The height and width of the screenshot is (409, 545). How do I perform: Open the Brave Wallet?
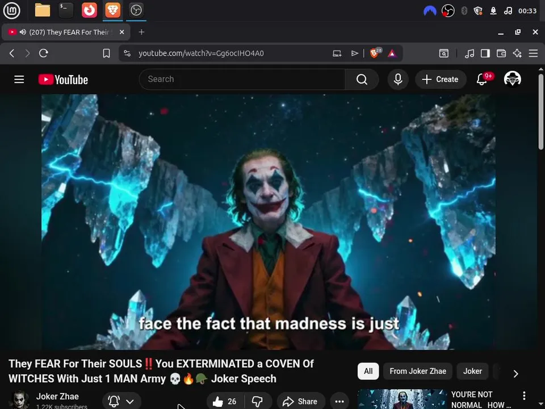pos(501,53)
